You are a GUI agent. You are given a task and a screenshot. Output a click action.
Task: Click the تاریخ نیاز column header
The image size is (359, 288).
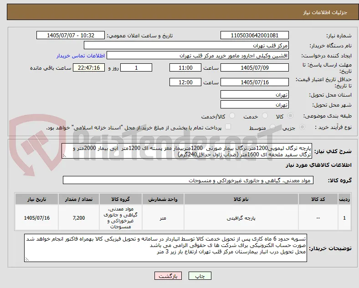[x=37, y=199]
